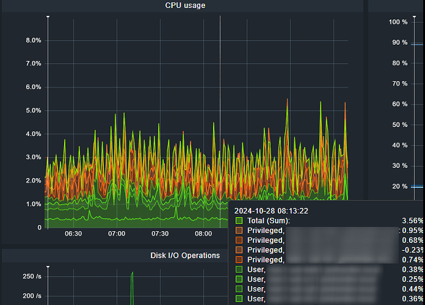This screenshot has height=305, width=425.
Task: Click the swatch of User row showing 0.36%
Action: pos(239,298)
